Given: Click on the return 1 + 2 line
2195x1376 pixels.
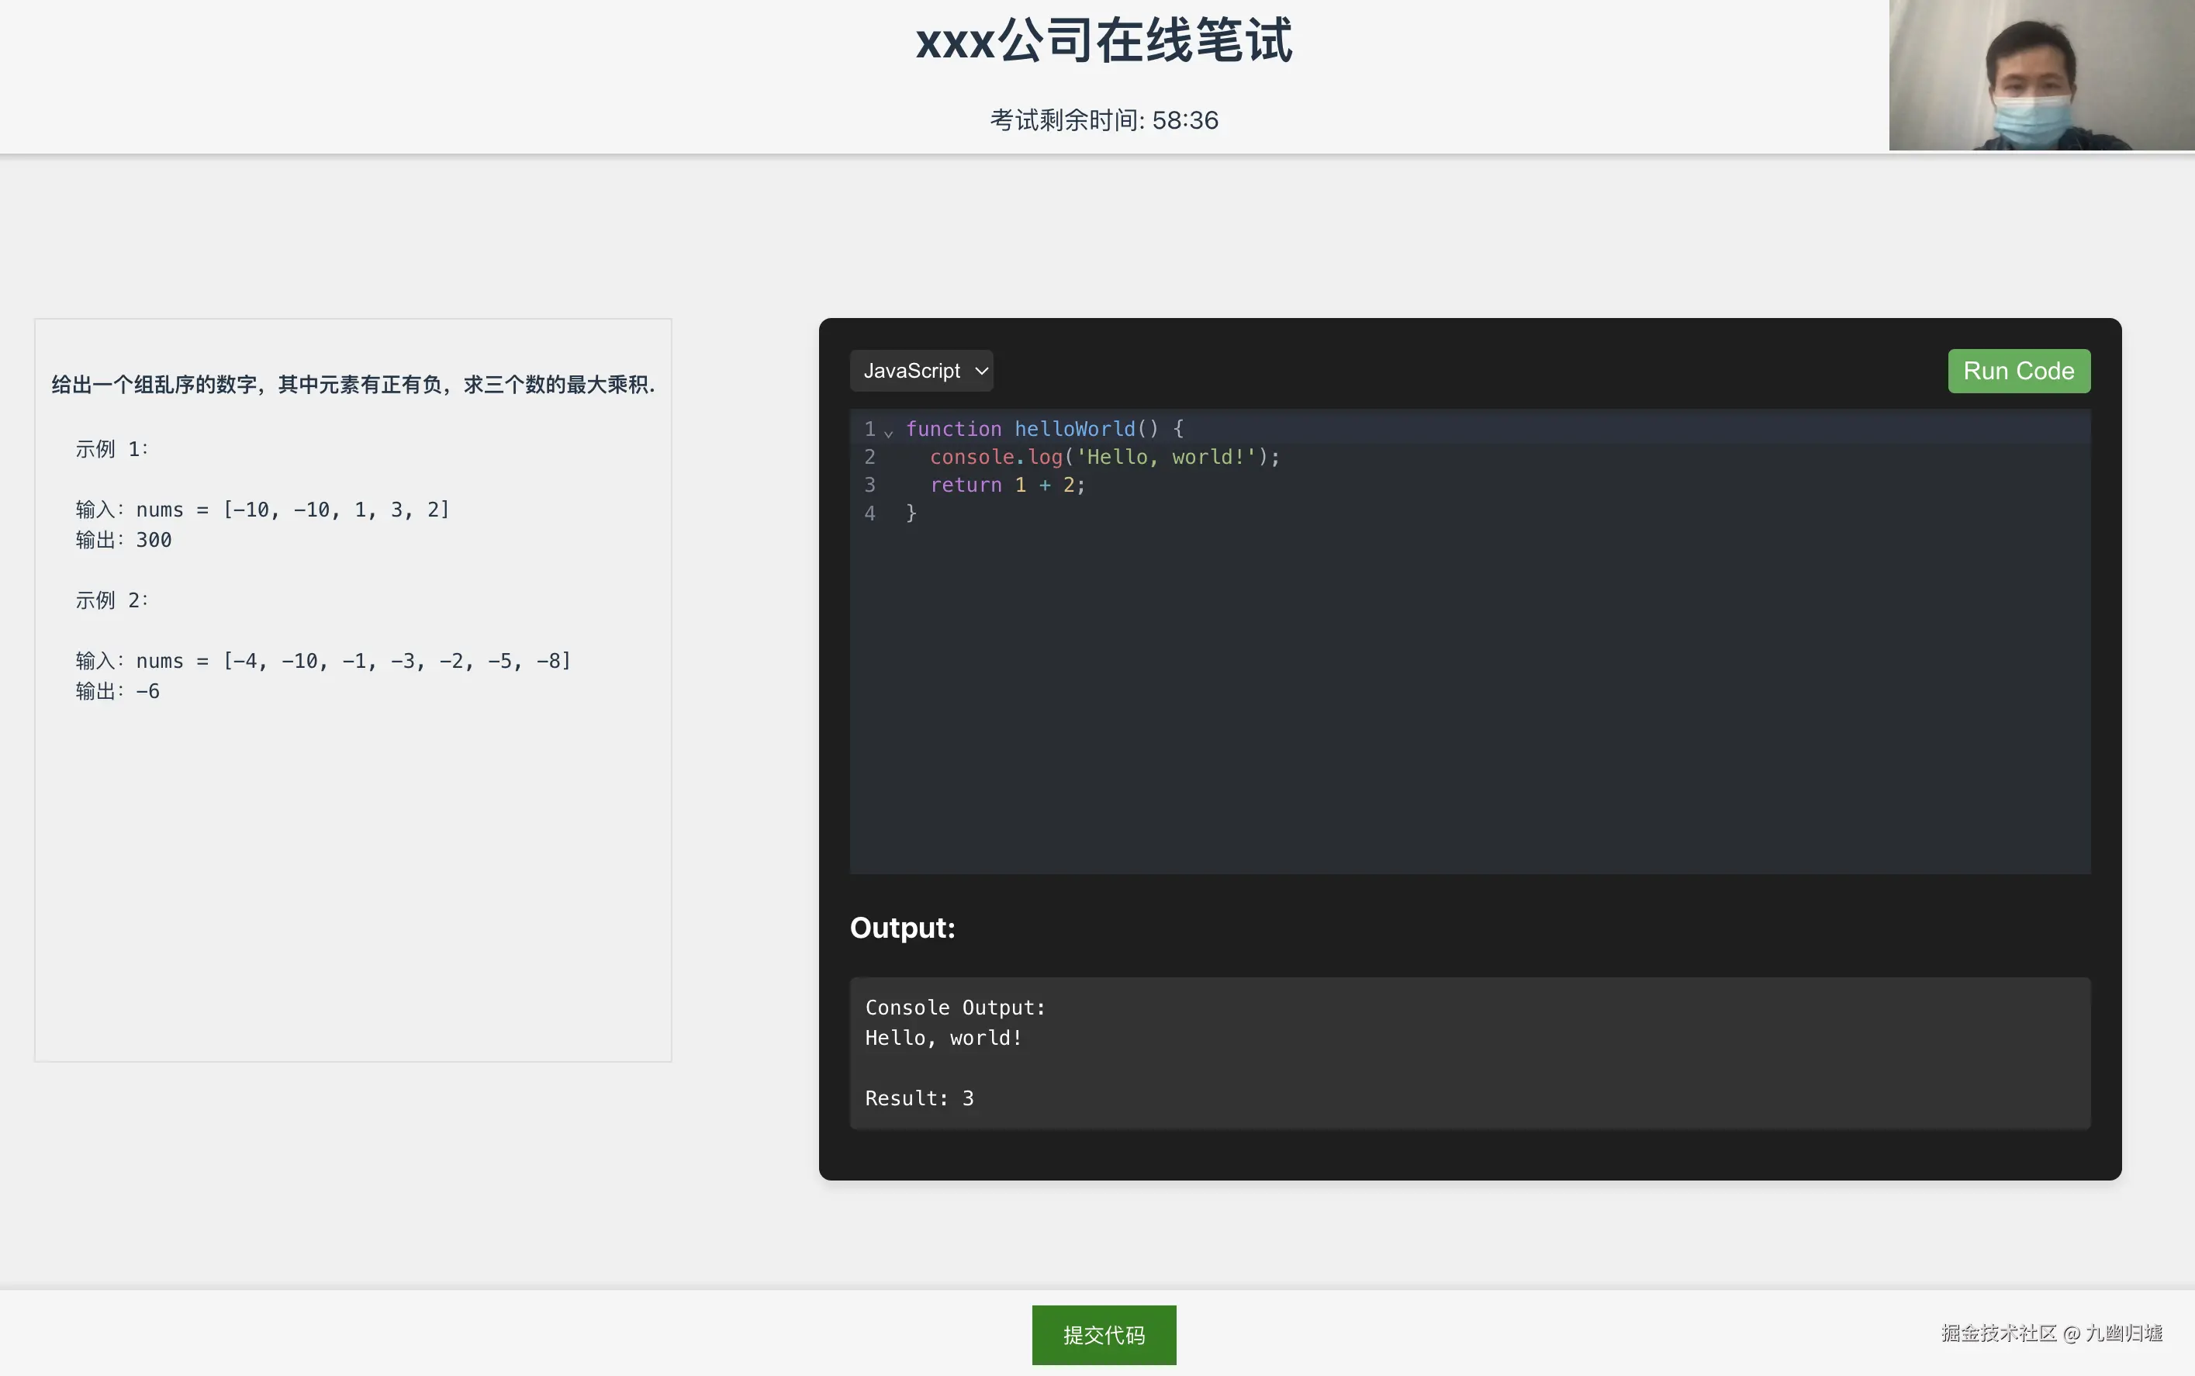Looking at the screenshot, I should click(x=1007, y=485).
